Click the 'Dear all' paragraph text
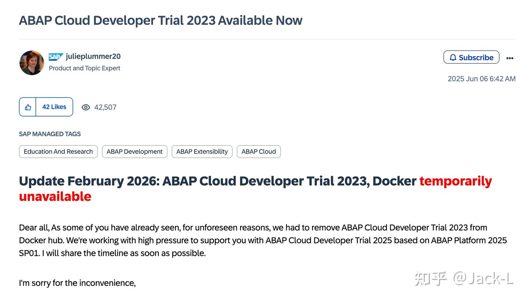Viewport: 527px width, 300px height. [x=263, y=240]
